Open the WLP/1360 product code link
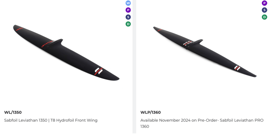 click(x=150, y=113)
